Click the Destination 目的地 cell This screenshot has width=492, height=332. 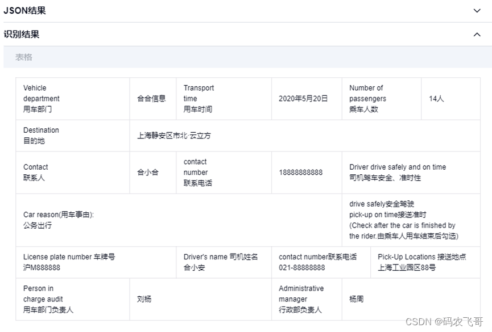73,136
